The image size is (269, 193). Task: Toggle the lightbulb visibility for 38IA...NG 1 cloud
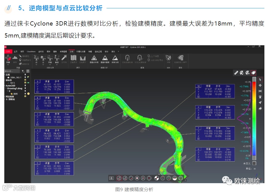pyautogui.click(x=25, y=77)
